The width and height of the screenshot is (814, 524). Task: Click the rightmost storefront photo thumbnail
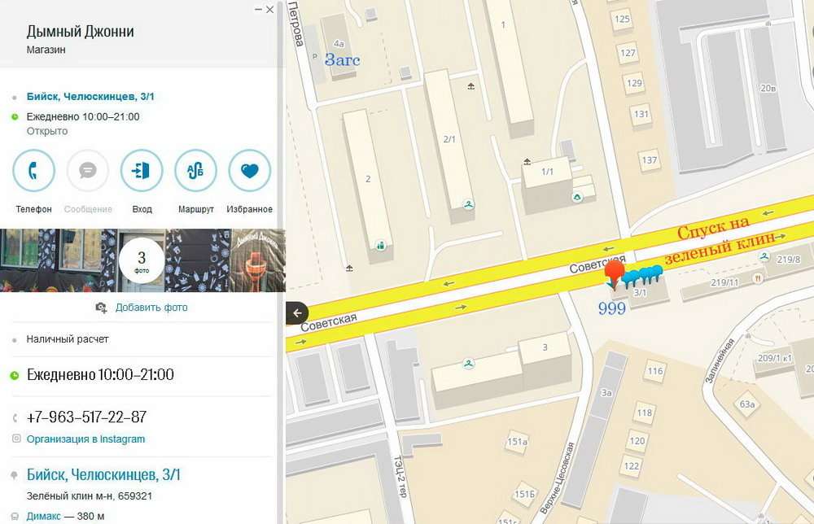[x=257, y=260]
